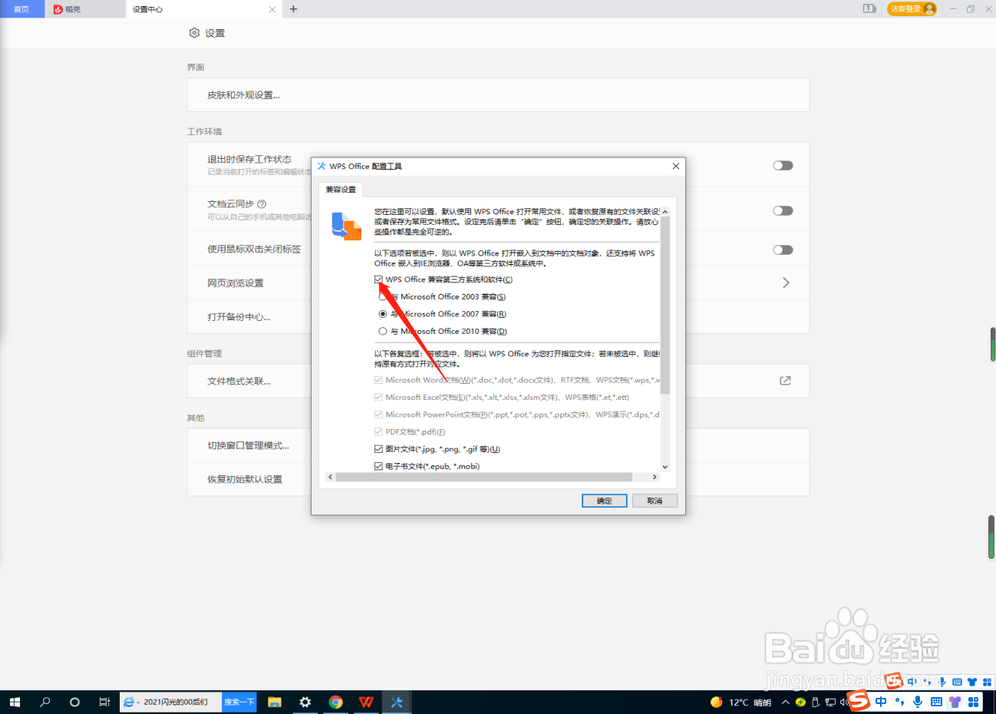
Task: Click the 确定 button
Action: [605, 501]
